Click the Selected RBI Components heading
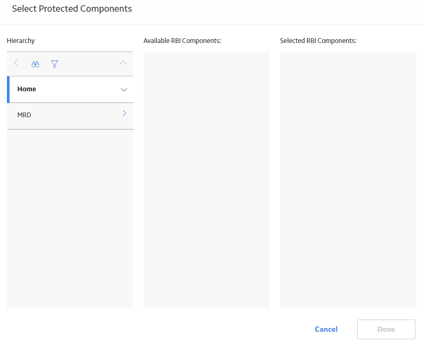This screenshot has height=345, width=424. click(x=318, y=41)
